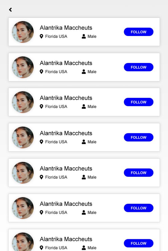This screenshot has width=168, height=251.
Task: Tap the FOLLOW button in third card
Action: 139,102
